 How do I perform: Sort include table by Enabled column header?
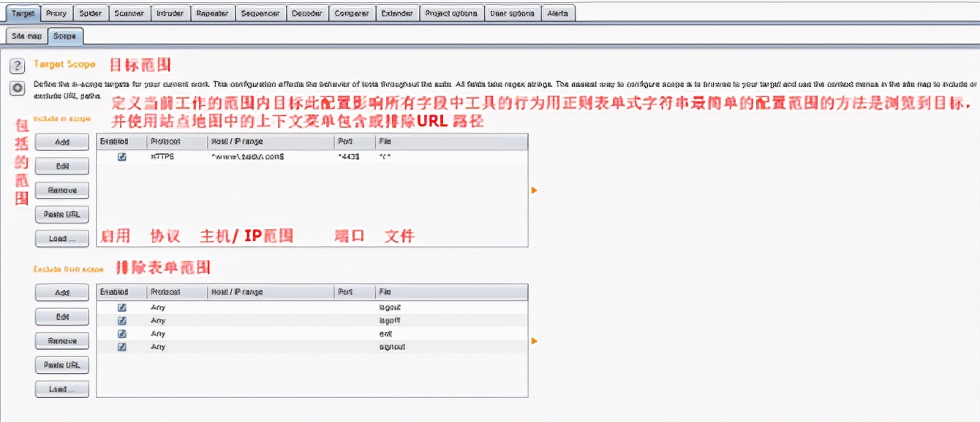[x=121, y=142]
